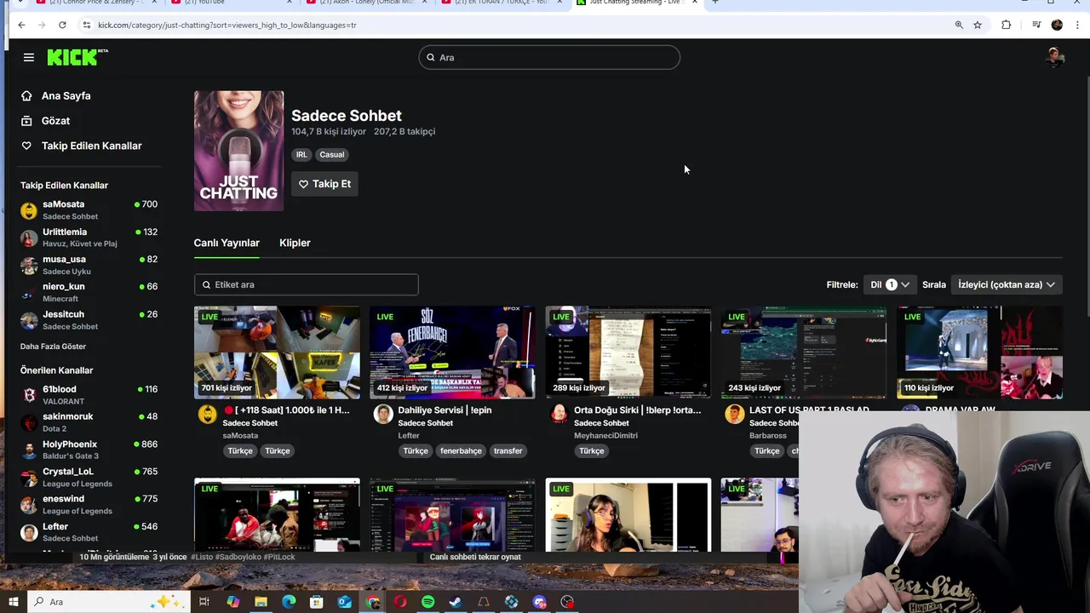1090x613 pixels.
Task: Open the media control icon in Chrome toolbar
Action: tap(1035, 25)
